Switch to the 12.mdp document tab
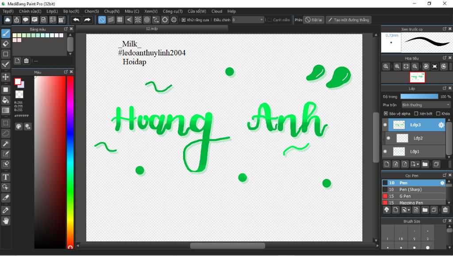 point(152,29)
